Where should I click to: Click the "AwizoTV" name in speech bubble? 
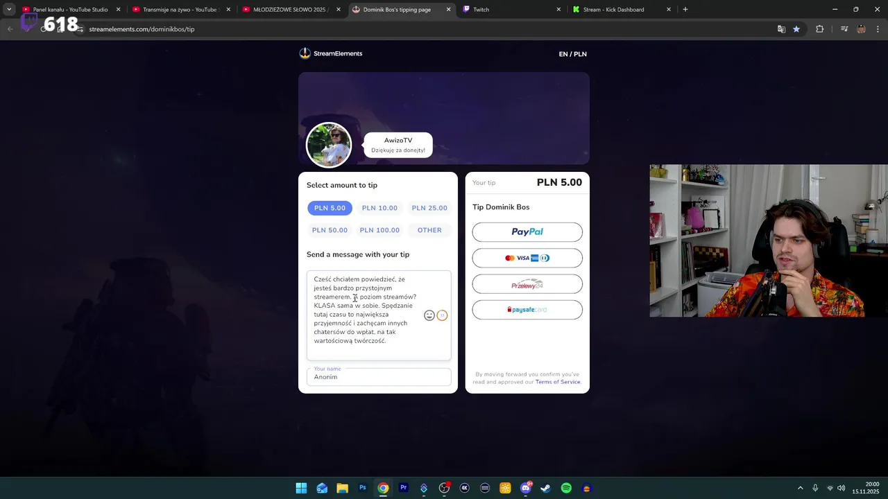point(398,141)
